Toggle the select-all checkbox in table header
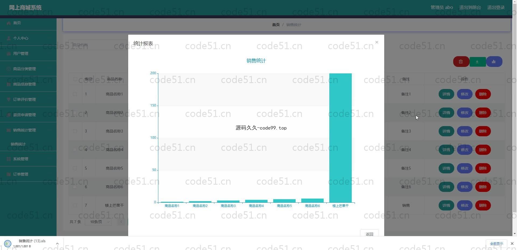 point(75,79)
